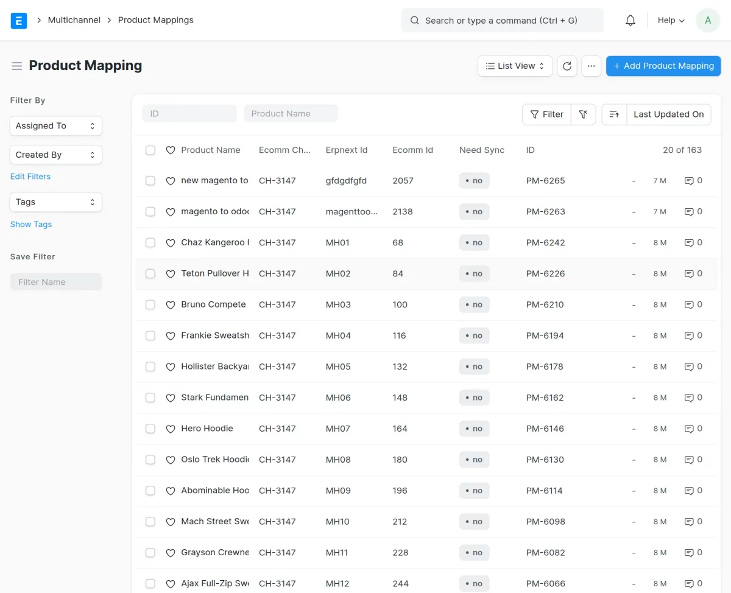Open comments on the PM-6210 row
This screenshot has width=731, height=593.
(693, 305)
